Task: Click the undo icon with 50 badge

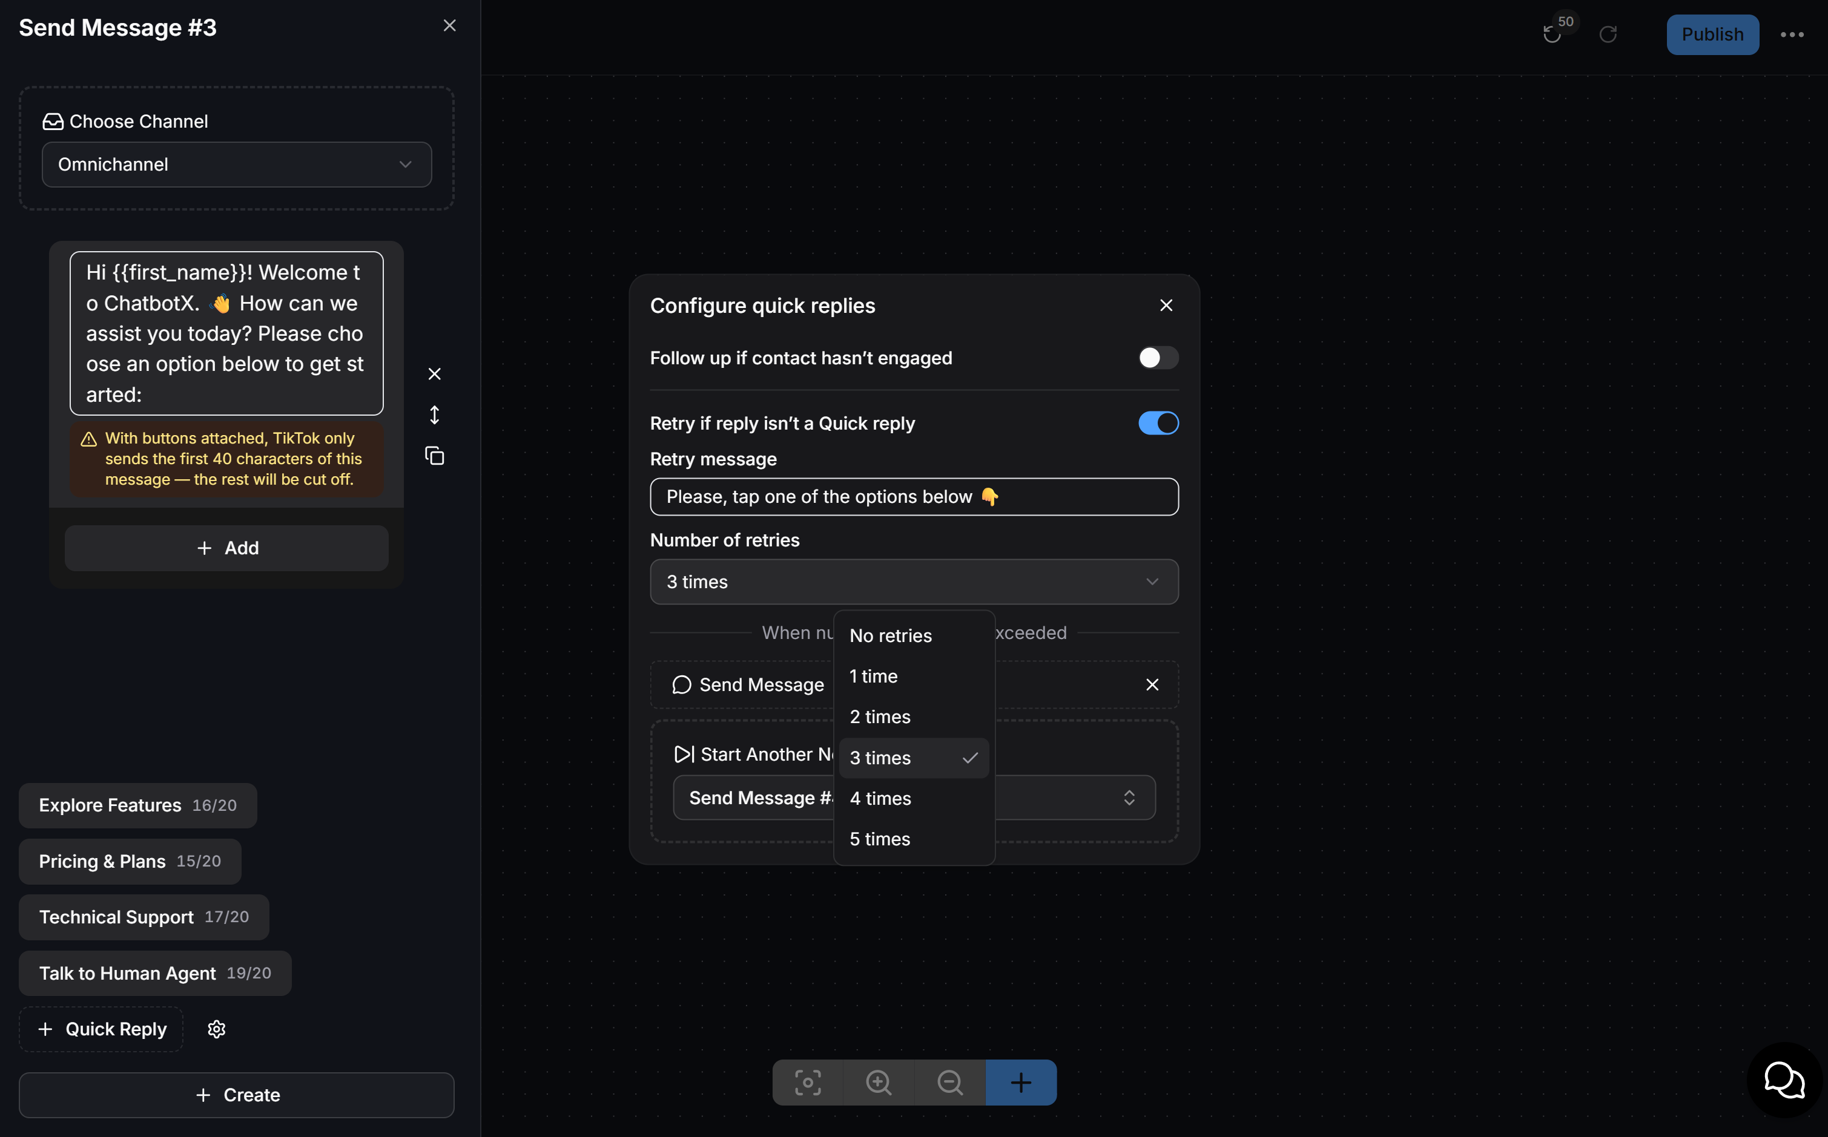Action: point(1552,34)
